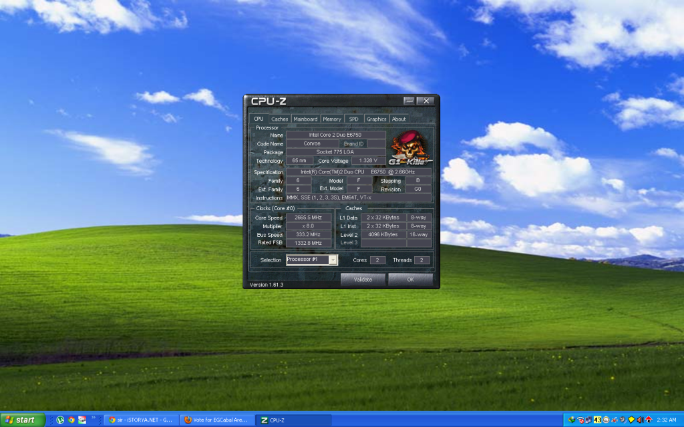684x427 pixels.
Task: Click the Core Speed value 2665.5 MHz
Action: click(x=308, y=218)
